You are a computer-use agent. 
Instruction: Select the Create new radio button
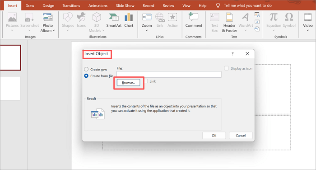(86, 69)
